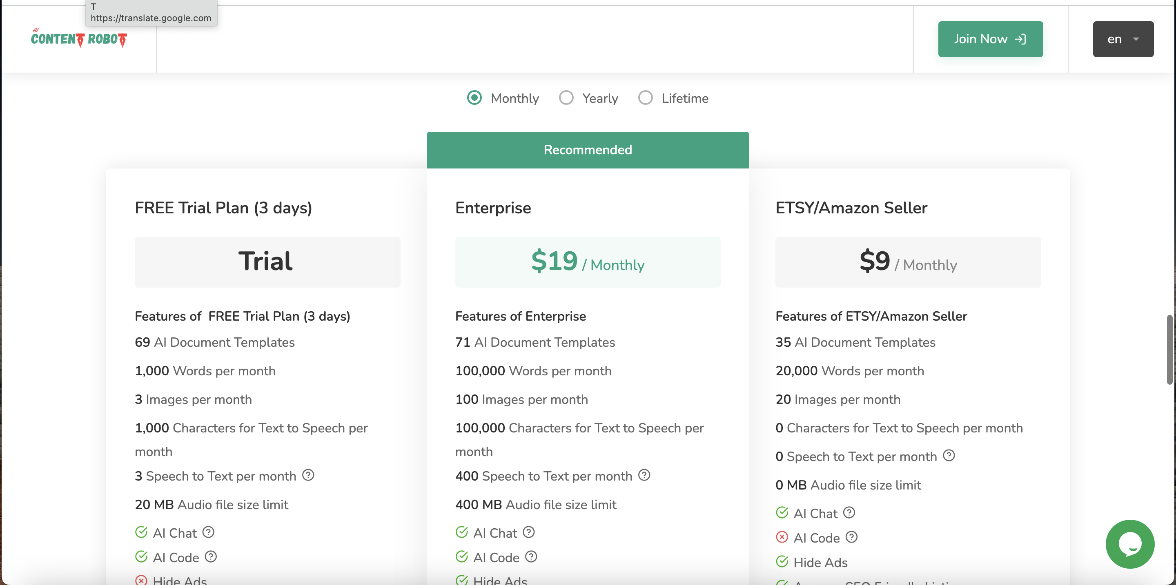
Task: Click the Recommended banner above Enterprise
Action: click(x=588, y=150)
